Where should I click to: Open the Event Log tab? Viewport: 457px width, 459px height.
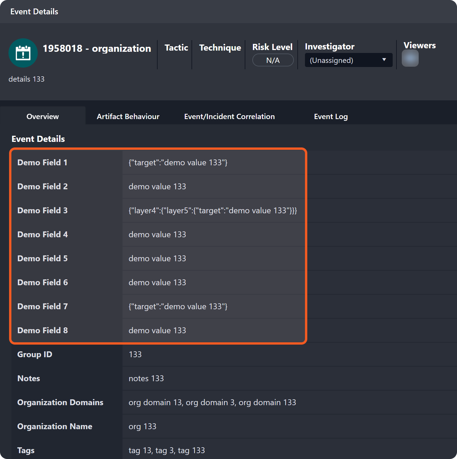click(331, 116)
